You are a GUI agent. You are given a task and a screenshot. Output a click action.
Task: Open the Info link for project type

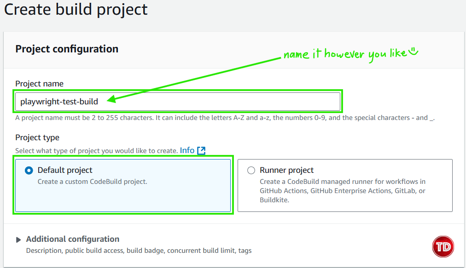[x=187, y=150]
